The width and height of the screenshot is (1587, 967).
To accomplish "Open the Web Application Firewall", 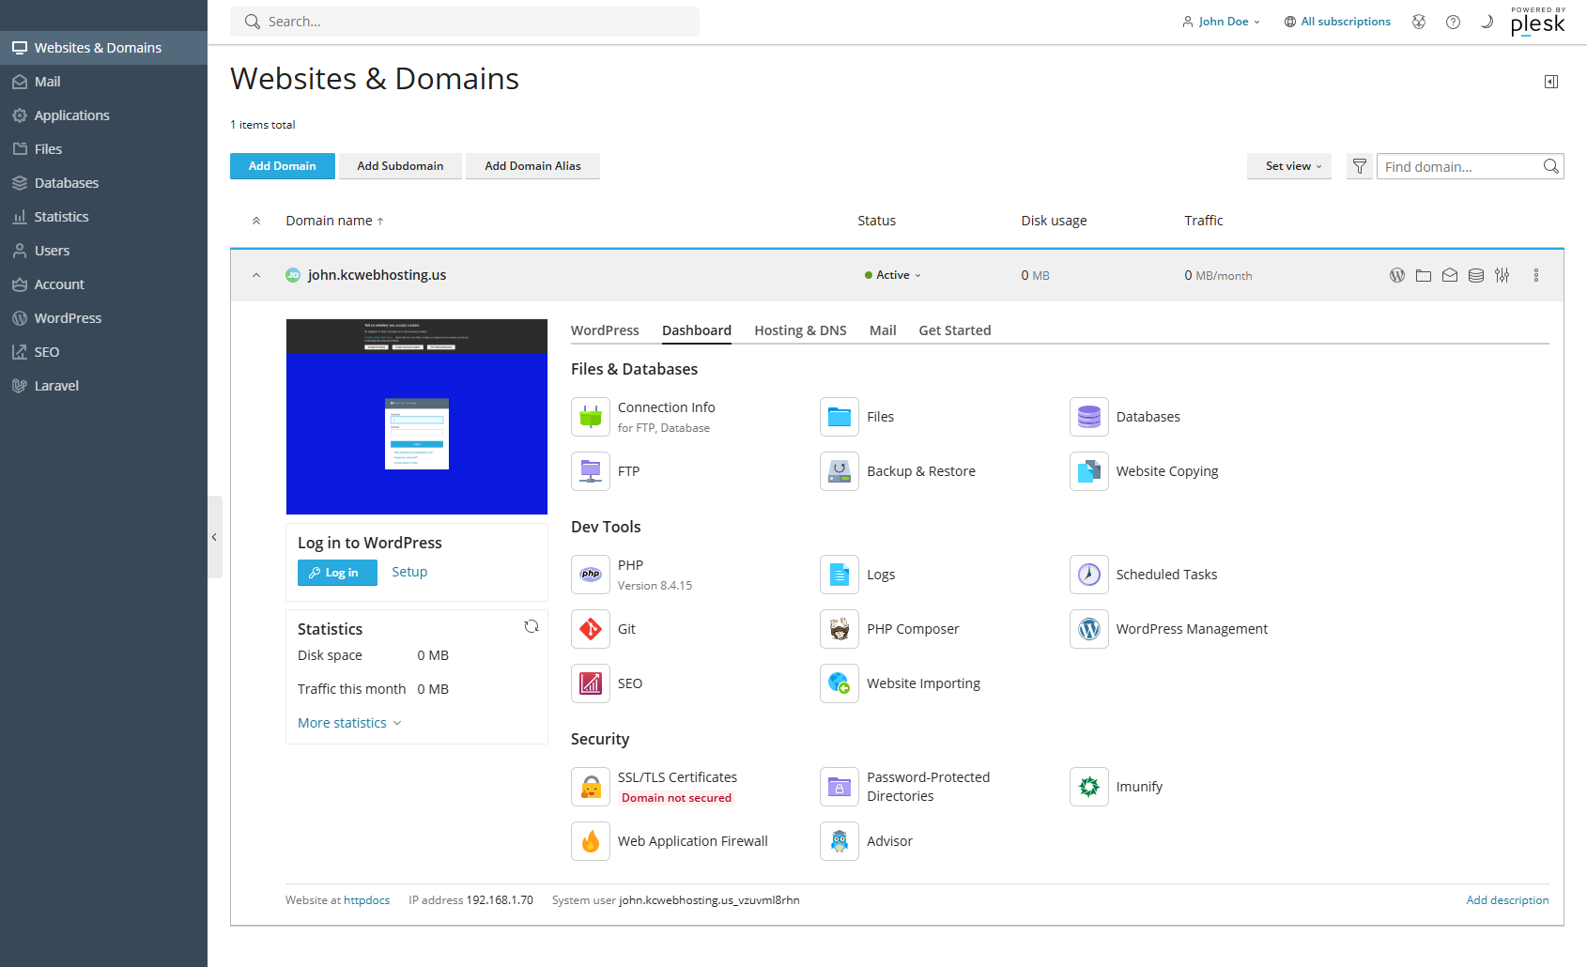I will point(693,840).
